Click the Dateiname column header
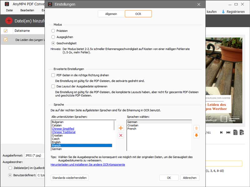The image size is (250, 187). pos(22,31)
